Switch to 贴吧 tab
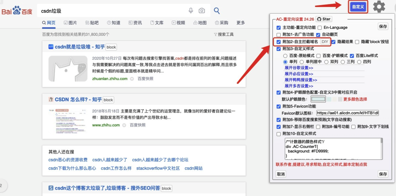The height and width of the screenshot is (196, 396). [92, 23]
